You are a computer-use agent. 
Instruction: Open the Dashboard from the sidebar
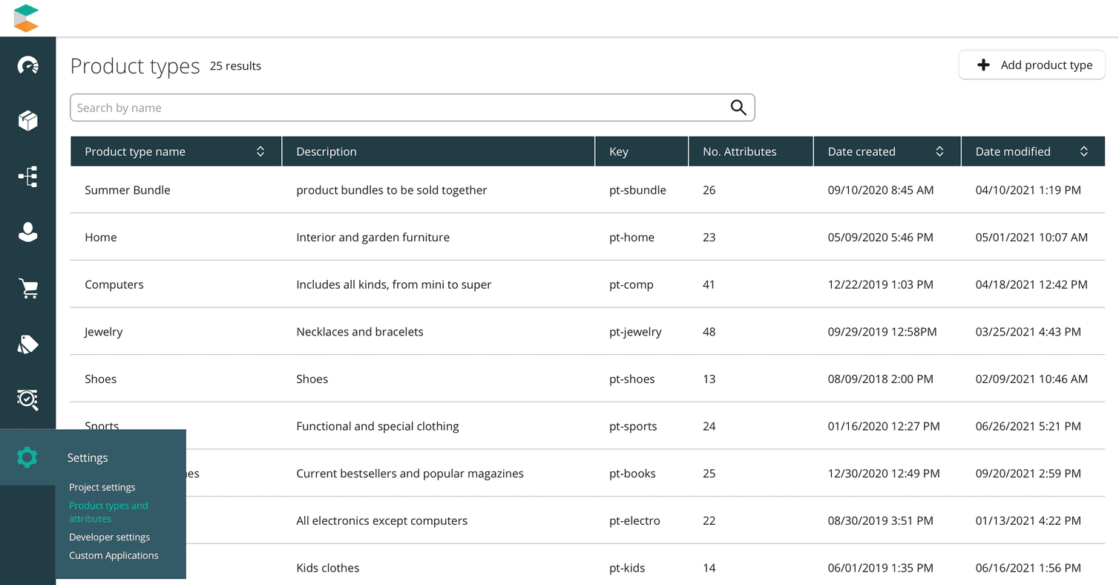tap(27, 65)
